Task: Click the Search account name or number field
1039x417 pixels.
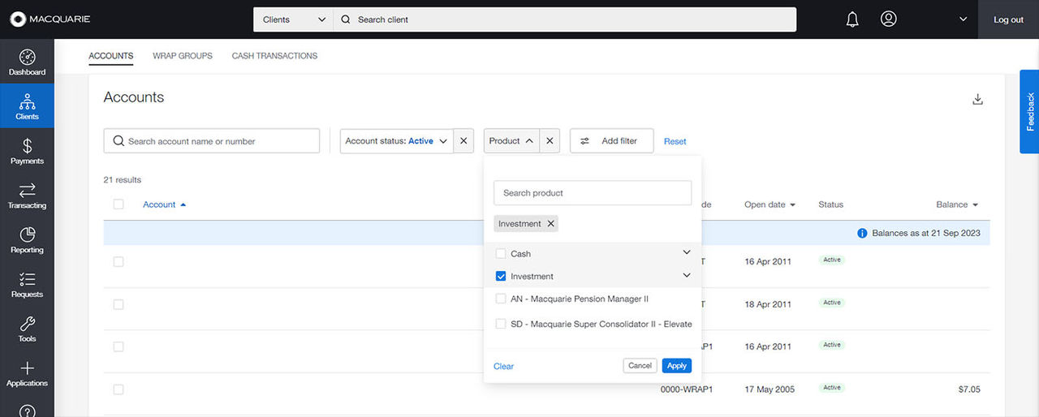Action: click(212, 140)
